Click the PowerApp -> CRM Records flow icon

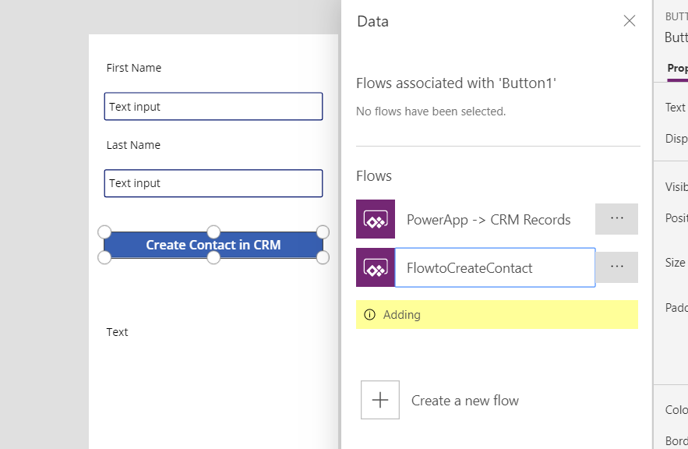point(376,219)
